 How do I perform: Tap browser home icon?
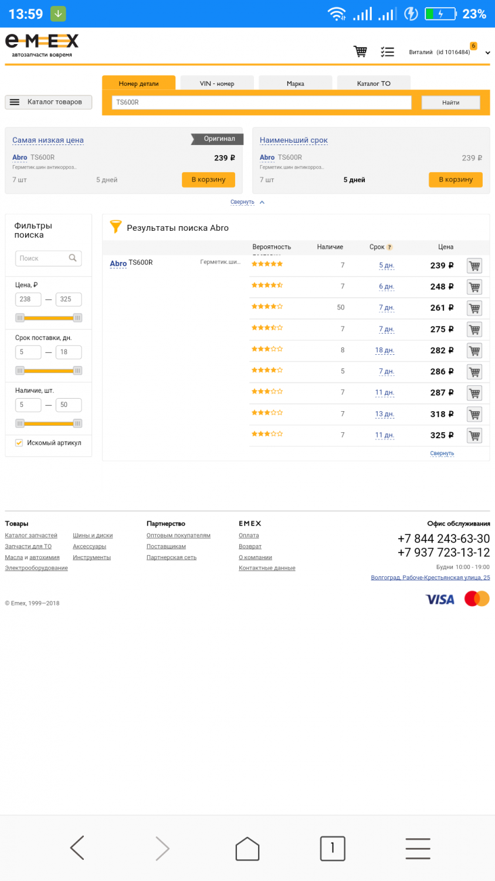247,849
